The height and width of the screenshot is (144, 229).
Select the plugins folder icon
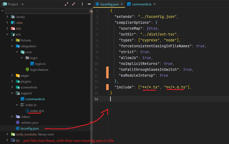[18, 81]
